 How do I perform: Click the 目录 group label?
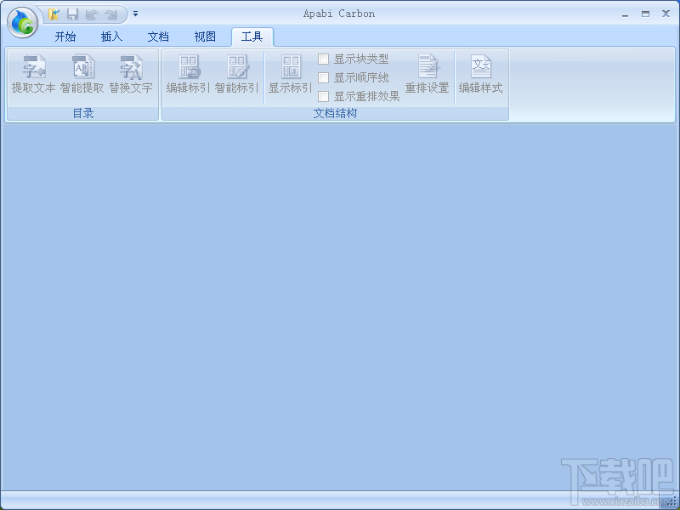[x=82, y=114]
